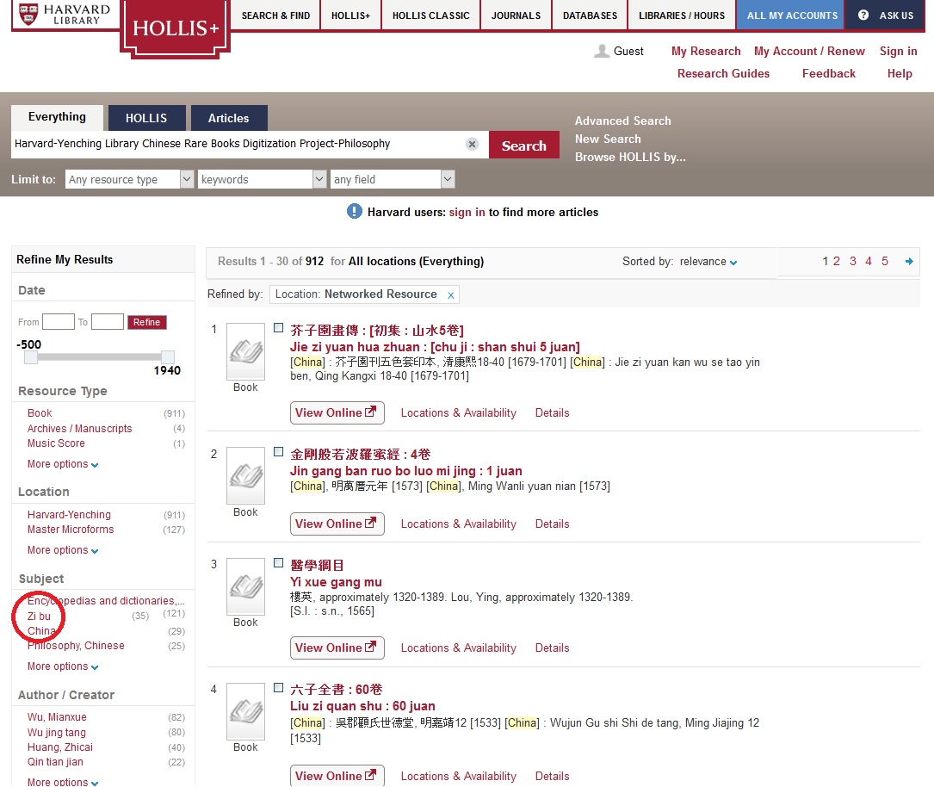
Task: Click the book icon for Yi xue gang mu
Action: tap(245, 586)
